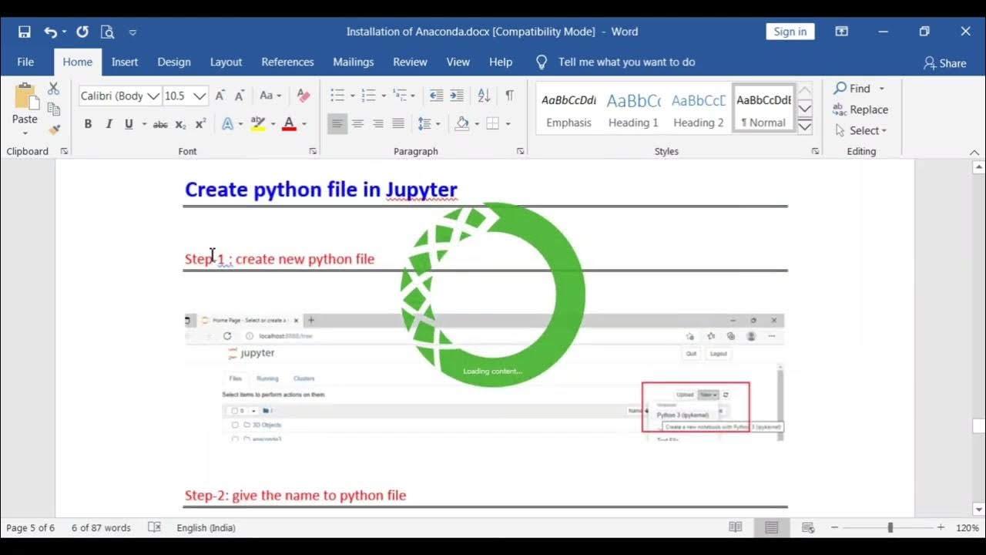
Task: Click the 120% zoom level
Action: [968, 527]
